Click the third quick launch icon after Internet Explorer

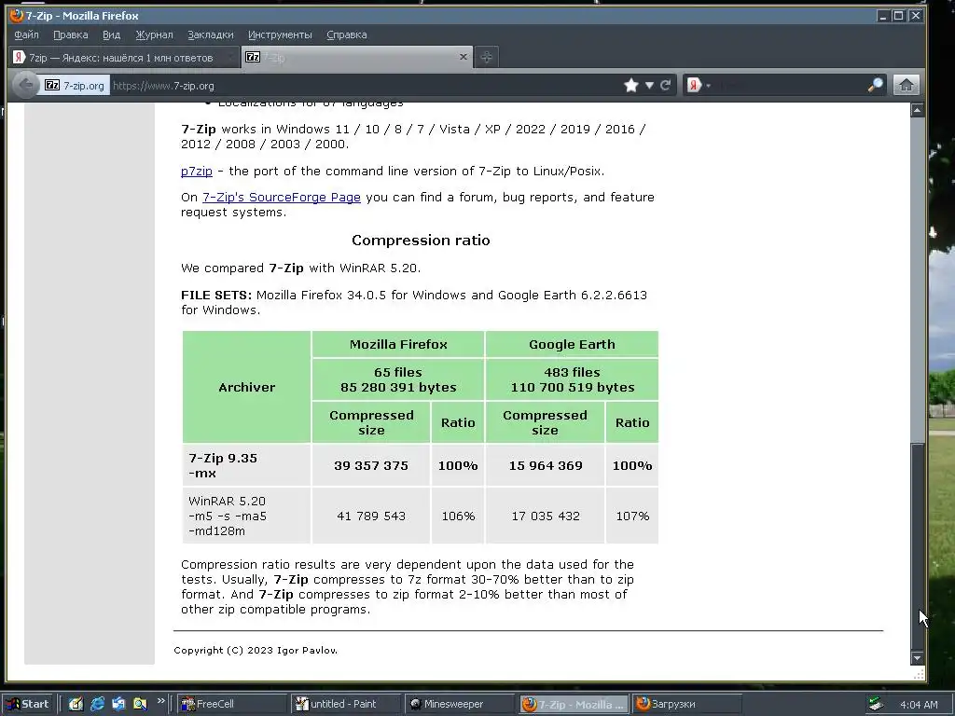(118, 704)
